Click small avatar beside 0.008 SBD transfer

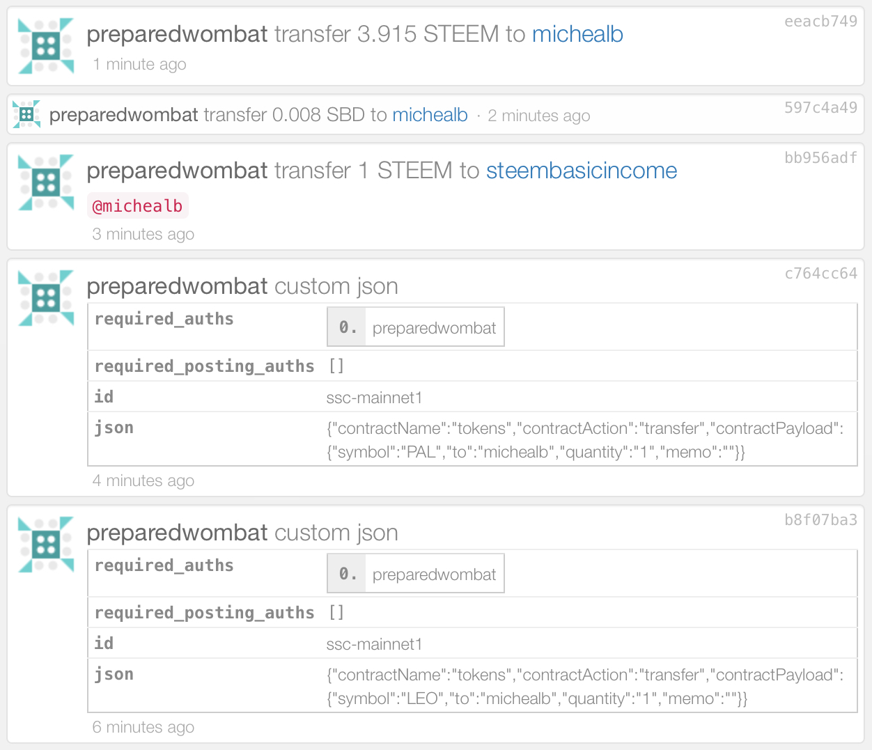(26, 114)
